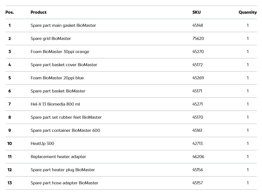
Task: Open Hel-X 13 Biomedia 800 ml
Action: (x=55, y=104)
